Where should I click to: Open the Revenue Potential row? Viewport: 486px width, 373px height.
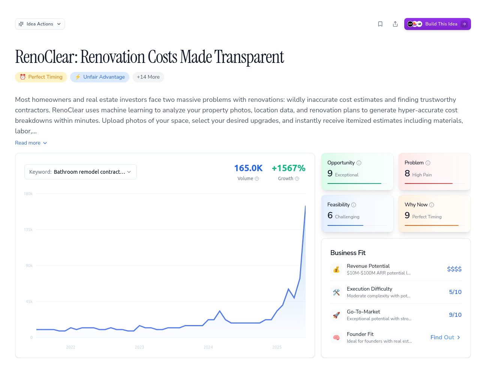pos(396,269)
